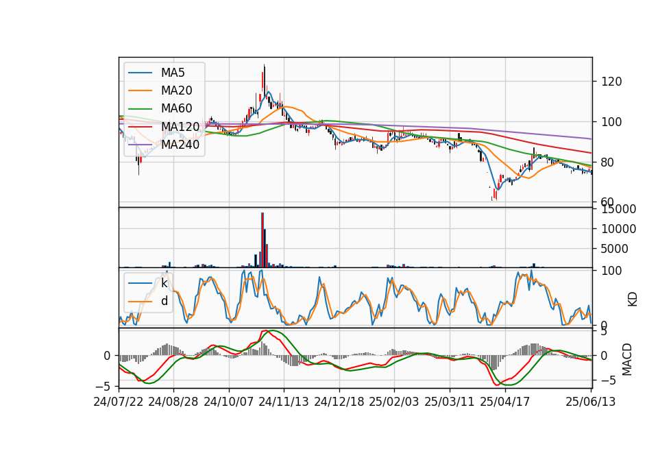Click the 24/11/13 date axis label
Screen dimensions: 658x473
click(x=284, y=402)
